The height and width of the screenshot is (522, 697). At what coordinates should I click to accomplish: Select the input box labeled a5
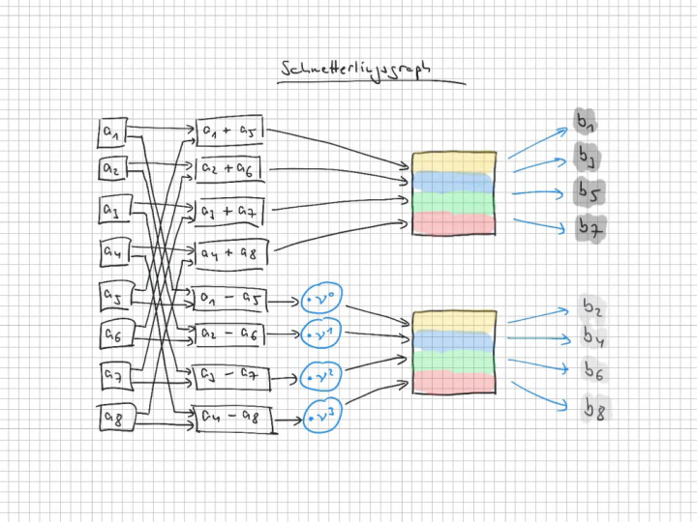(x=116, y=295)
